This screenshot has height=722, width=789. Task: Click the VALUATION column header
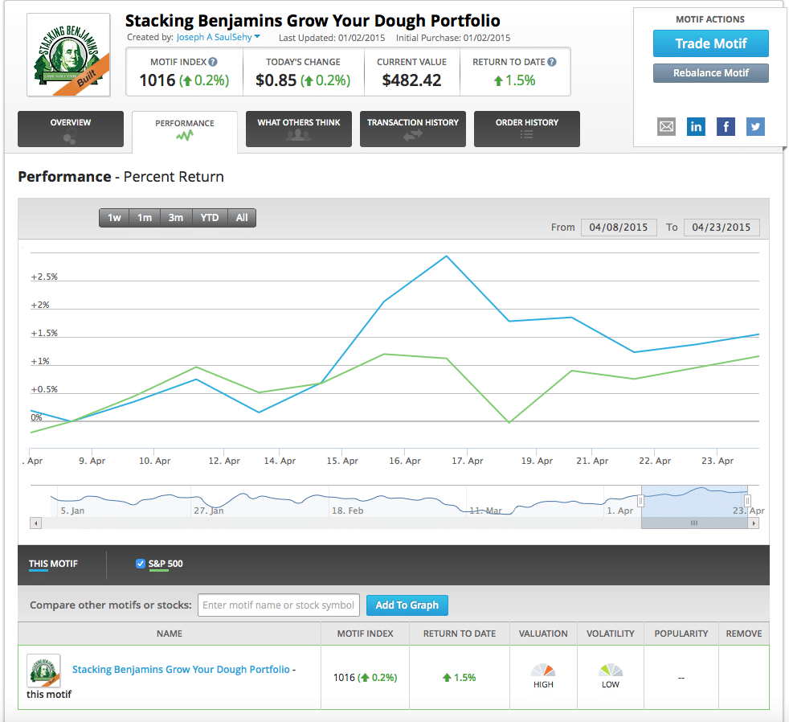[543, 634]
